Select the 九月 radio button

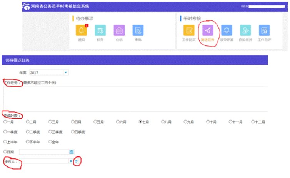click(185, 122)
